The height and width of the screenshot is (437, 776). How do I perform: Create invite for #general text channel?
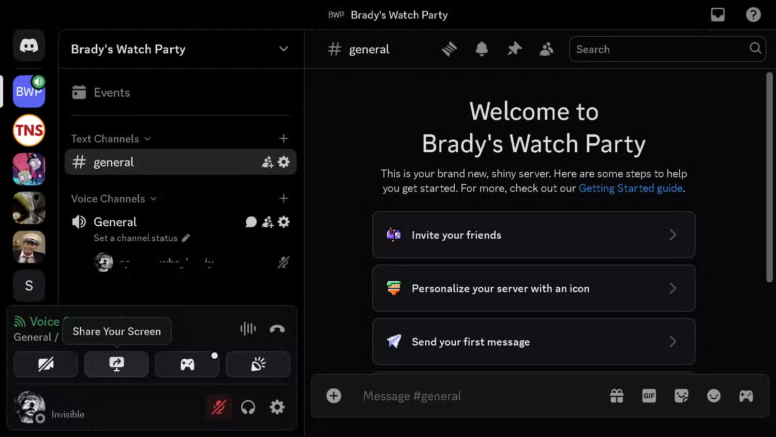coord(267,162)
